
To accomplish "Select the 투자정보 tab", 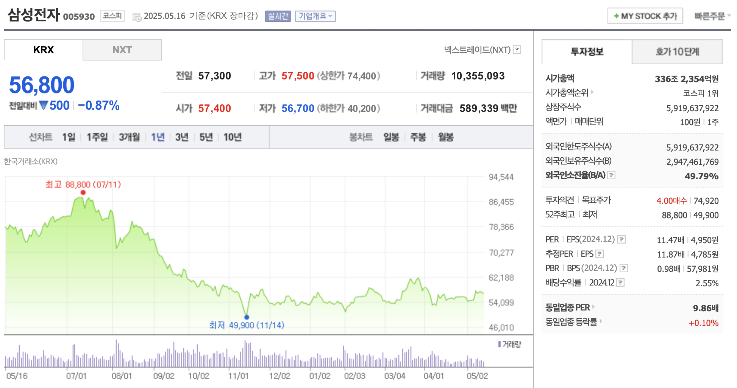I will (587, 52).
